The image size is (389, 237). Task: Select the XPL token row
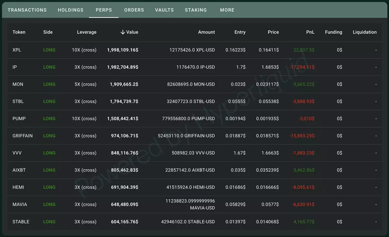coord(17,50)
